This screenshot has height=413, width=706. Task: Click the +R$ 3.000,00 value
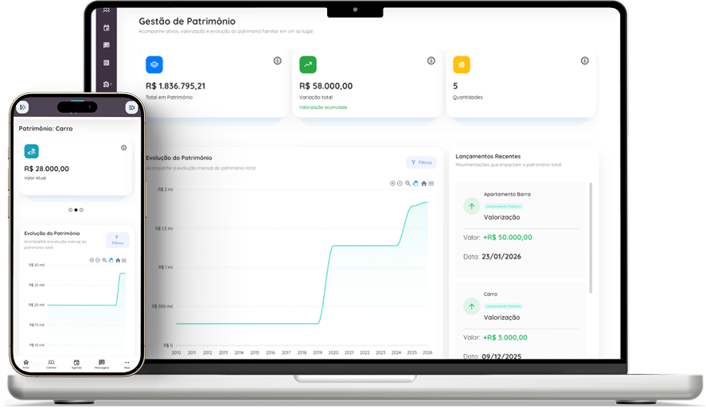[505, 337]
